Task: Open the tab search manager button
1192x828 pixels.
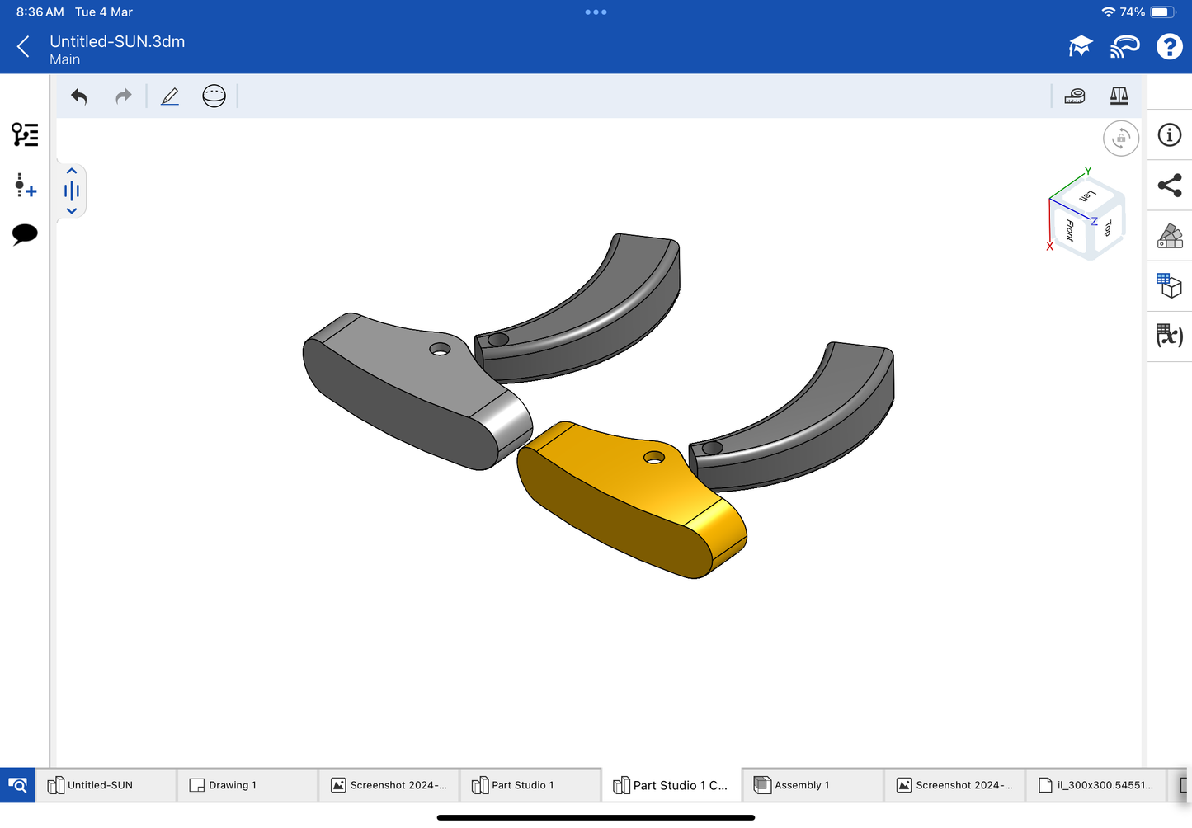Action: click(x=17, y=785)
